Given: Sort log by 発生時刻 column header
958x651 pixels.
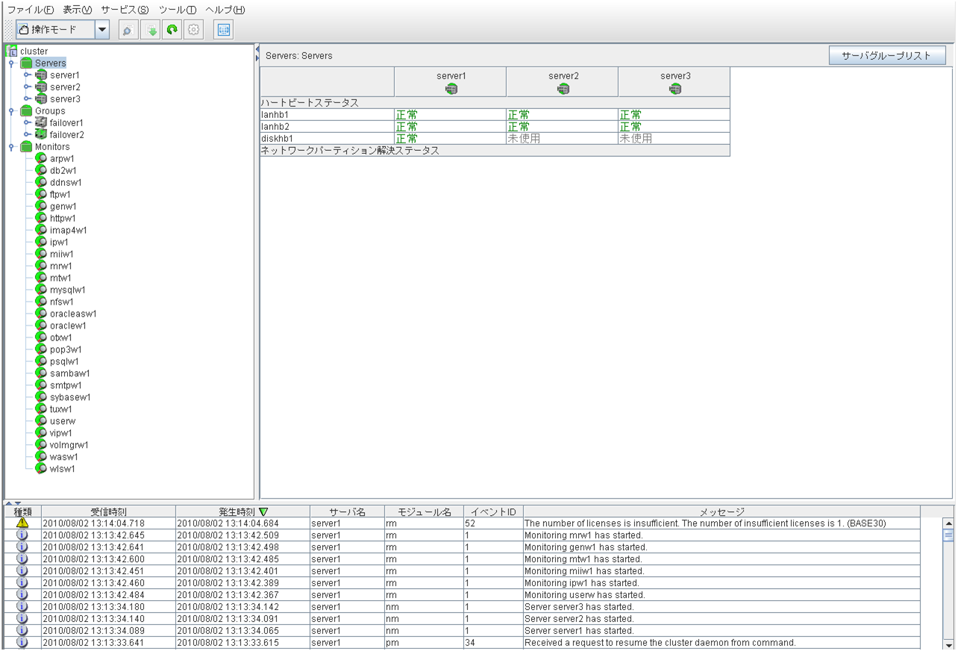Looking at the screenshot, I should (x=242, y=511).
